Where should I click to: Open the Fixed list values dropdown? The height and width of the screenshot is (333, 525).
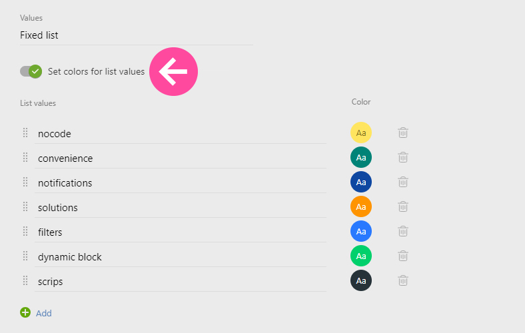pyautogui.click(x=136, y=35)
